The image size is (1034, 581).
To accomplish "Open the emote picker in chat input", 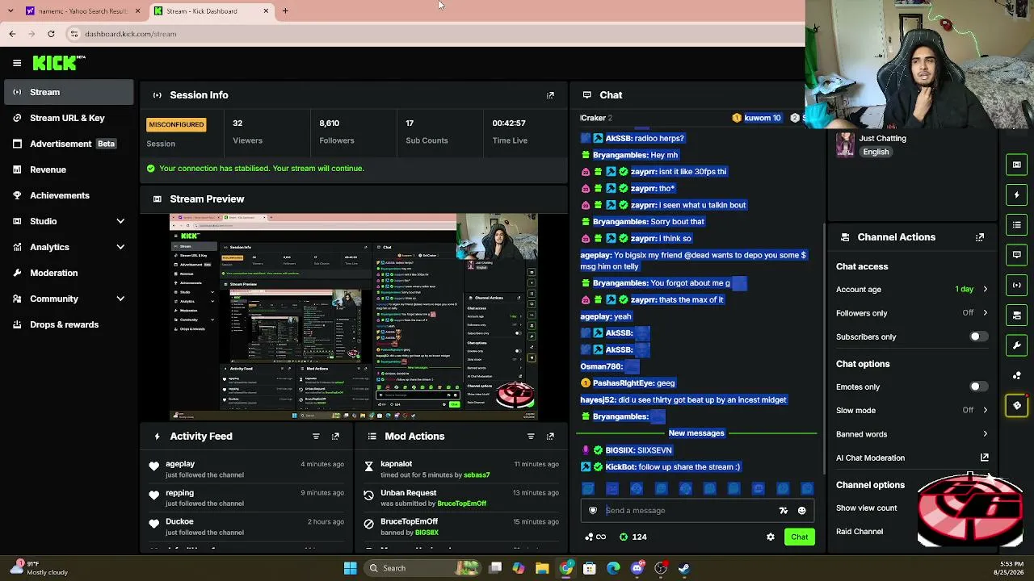I will (801, 511).
